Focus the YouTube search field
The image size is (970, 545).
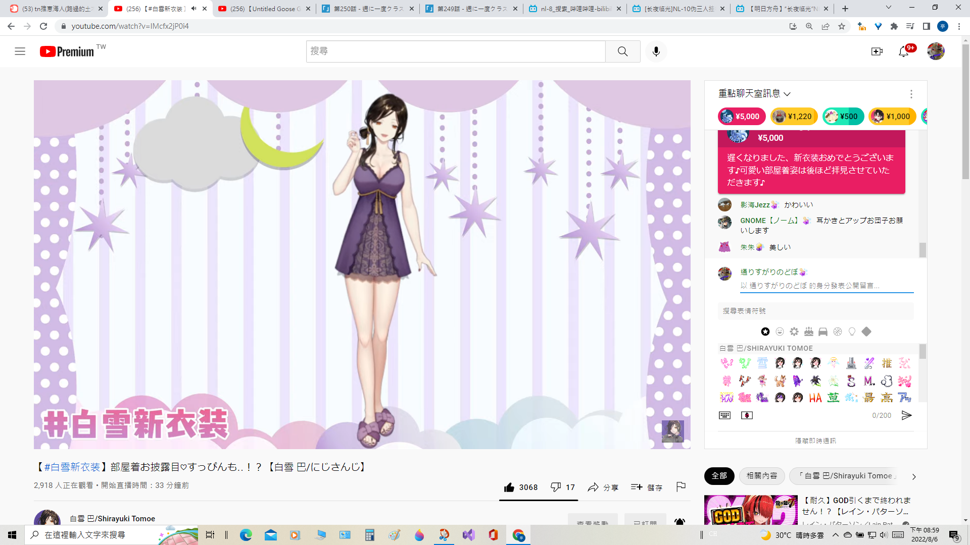click(x=456, y=51)
